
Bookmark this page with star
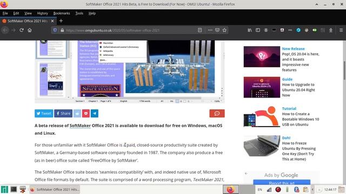[224, 30]
